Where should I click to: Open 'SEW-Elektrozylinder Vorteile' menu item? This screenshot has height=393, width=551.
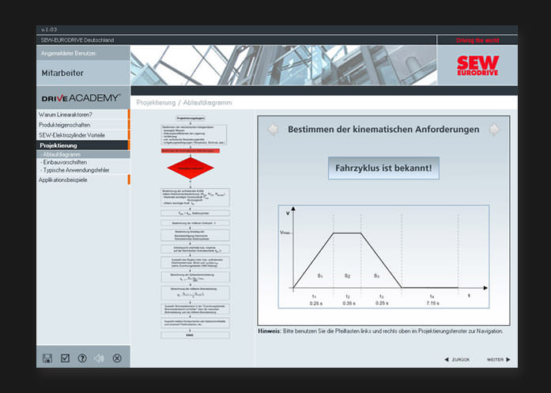[x=83, y=135]
